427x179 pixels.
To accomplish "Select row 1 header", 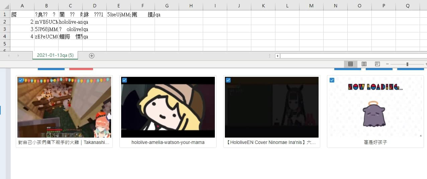I will point(5,14).
